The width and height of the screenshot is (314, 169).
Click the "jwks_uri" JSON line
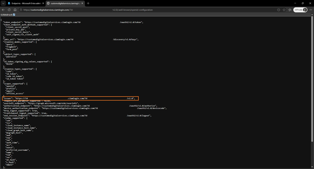[x=71, y=39]
